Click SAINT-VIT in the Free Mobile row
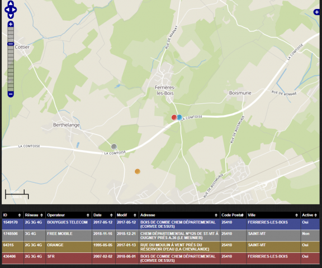322x268 pixels. pyautogui.click(x=257, y=233)
